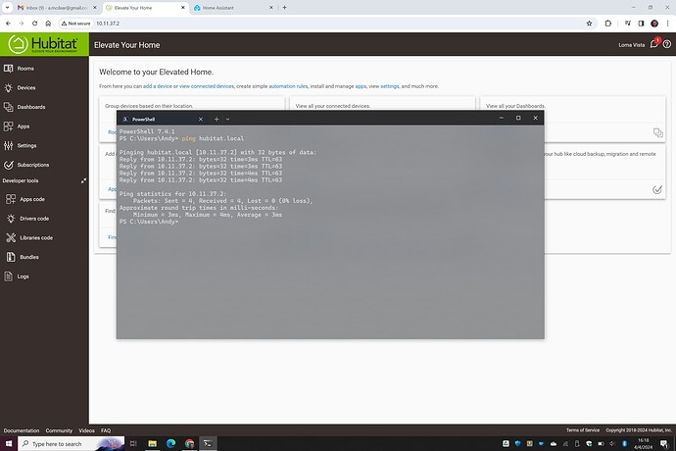Image resolution: width=676 pixels, height=451 pixels.
Task: Open the Terms of Service link
Action: [583, 430]
